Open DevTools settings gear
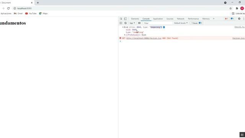The width and height of the screenshot is (245, 138). [239, 19]
